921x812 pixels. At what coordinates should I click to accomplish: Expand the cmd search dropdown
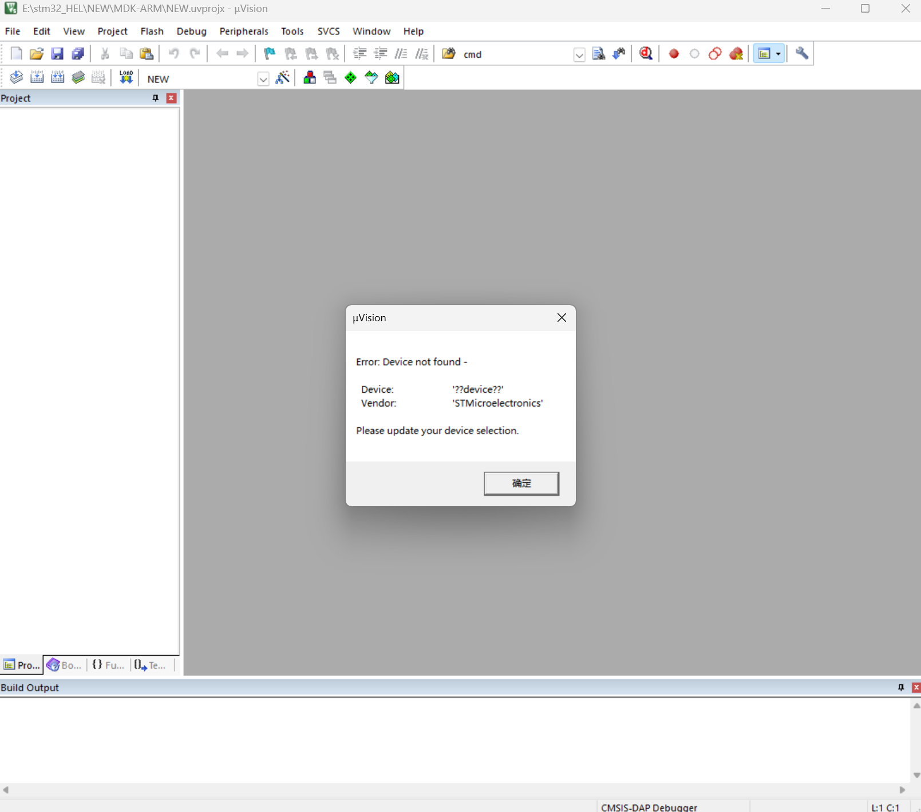[579, 55]
